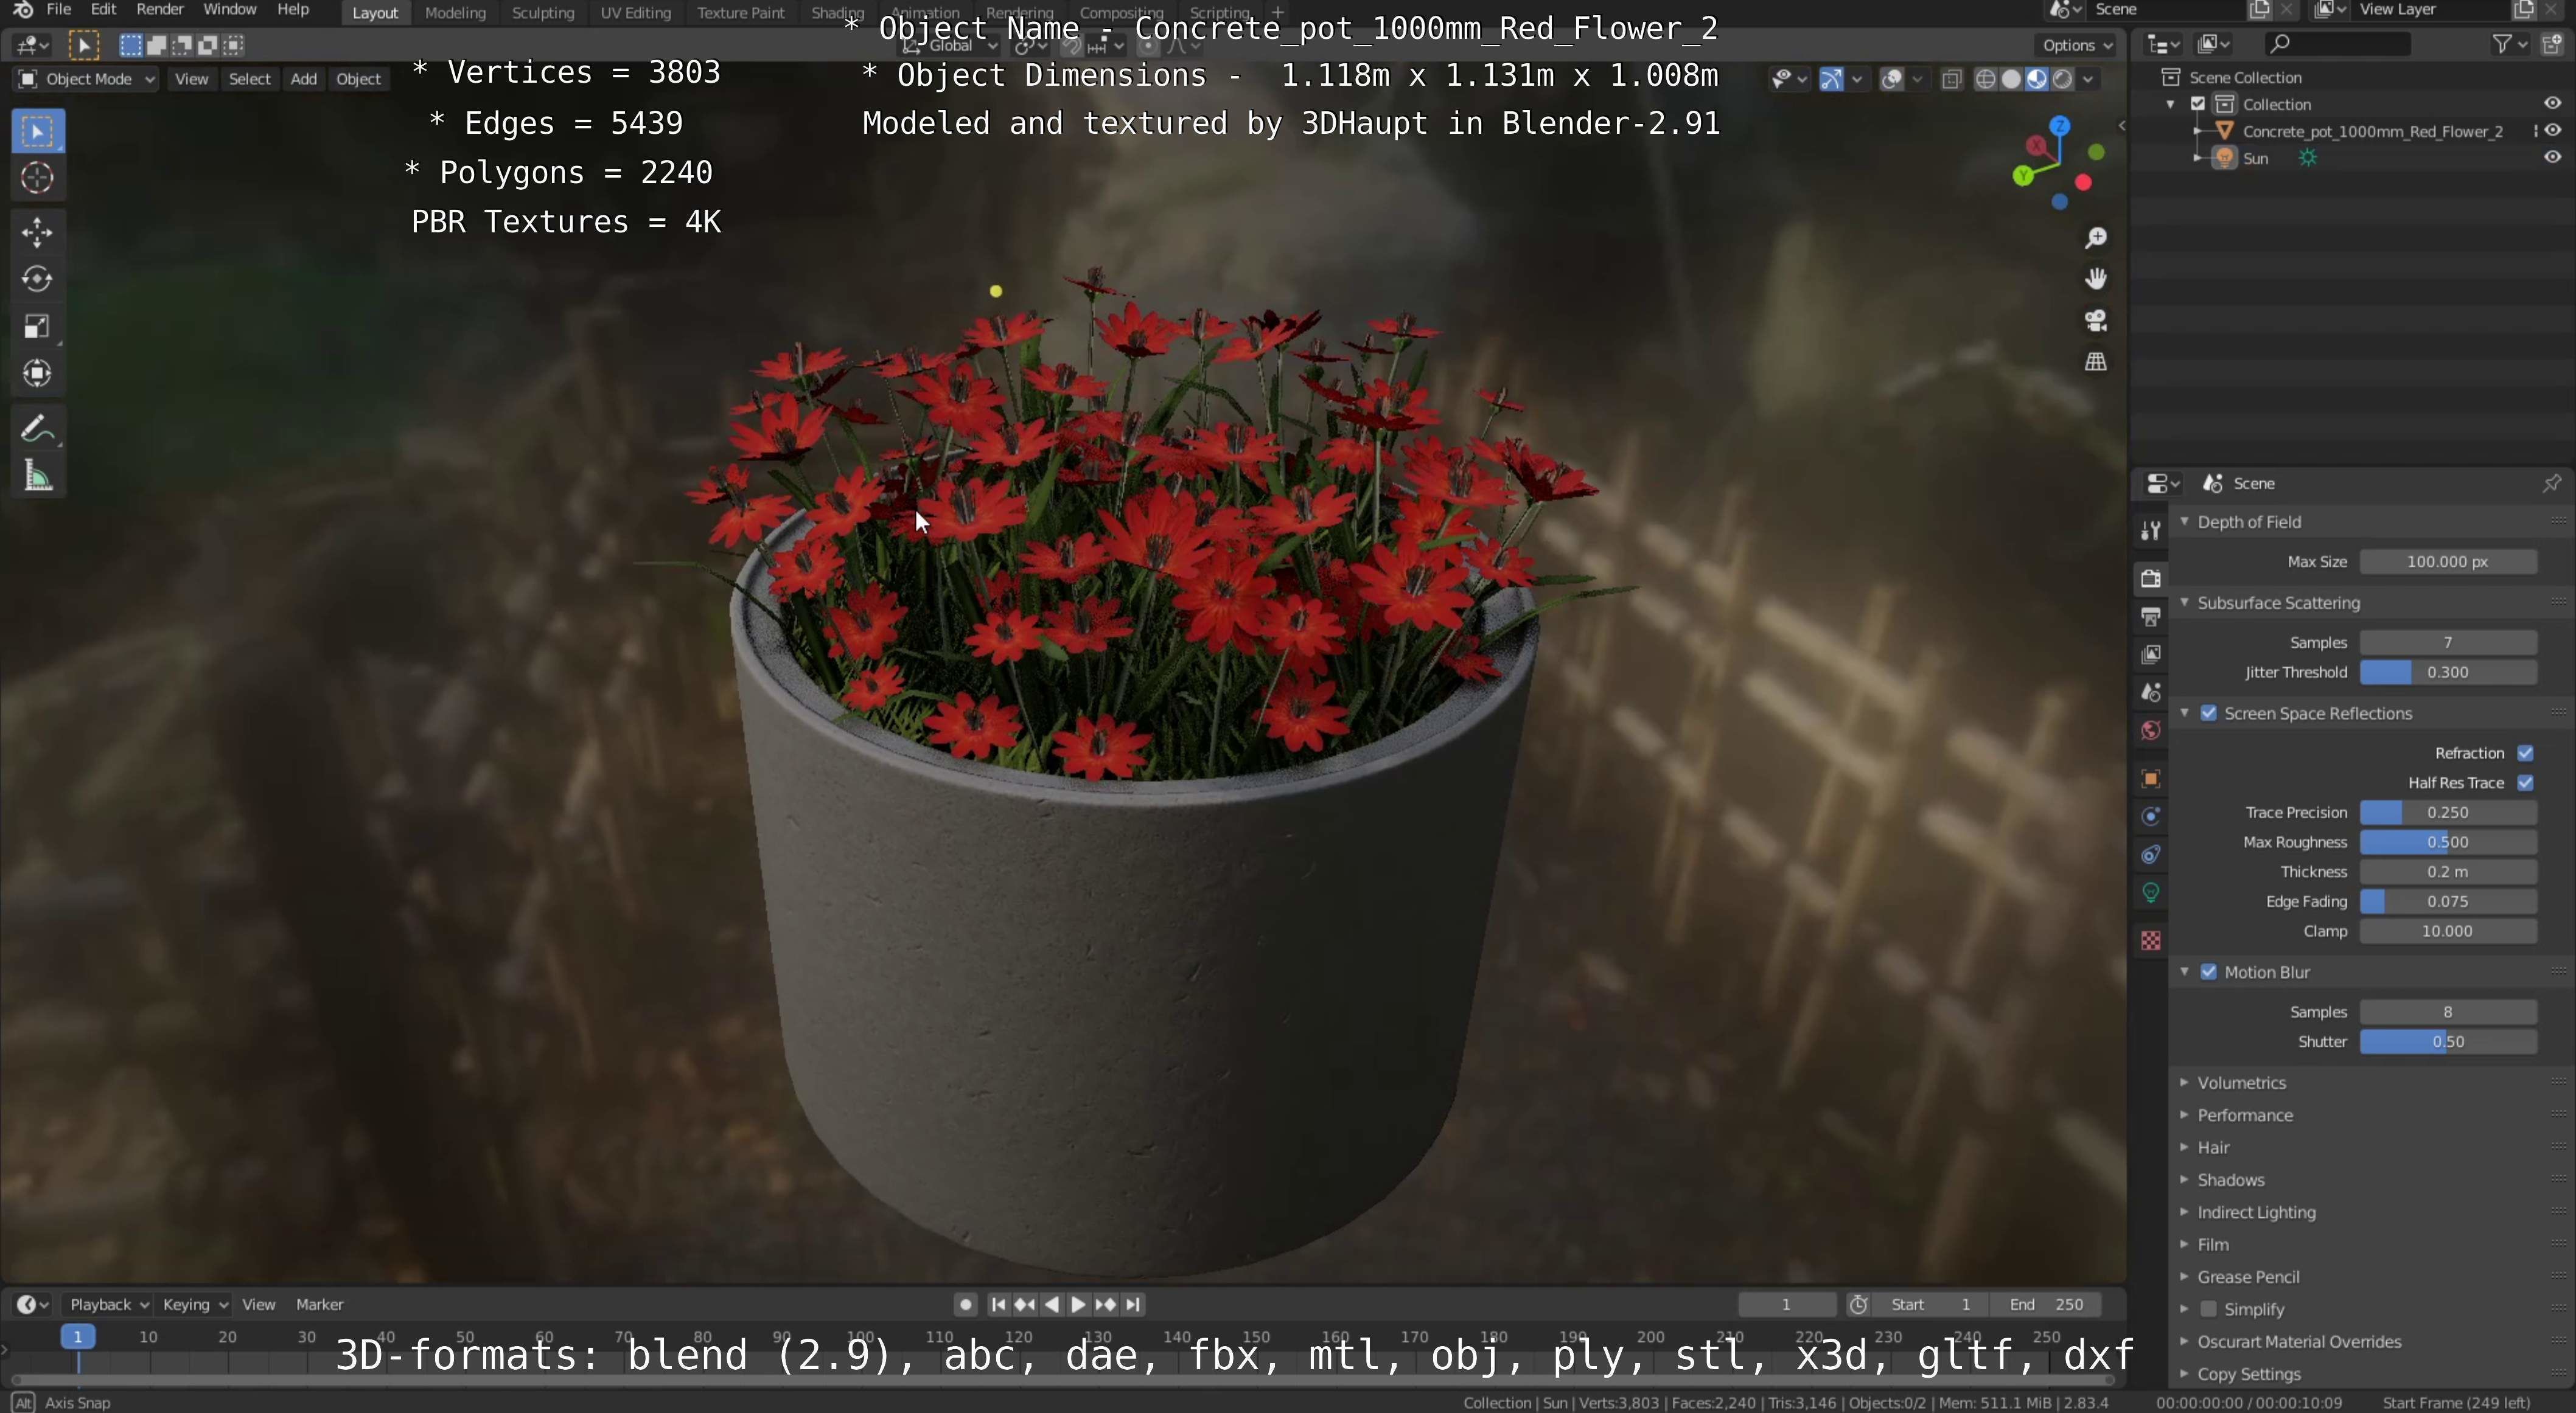
Task: Open the Object Data (light) tab
Action: [2151, 892]
